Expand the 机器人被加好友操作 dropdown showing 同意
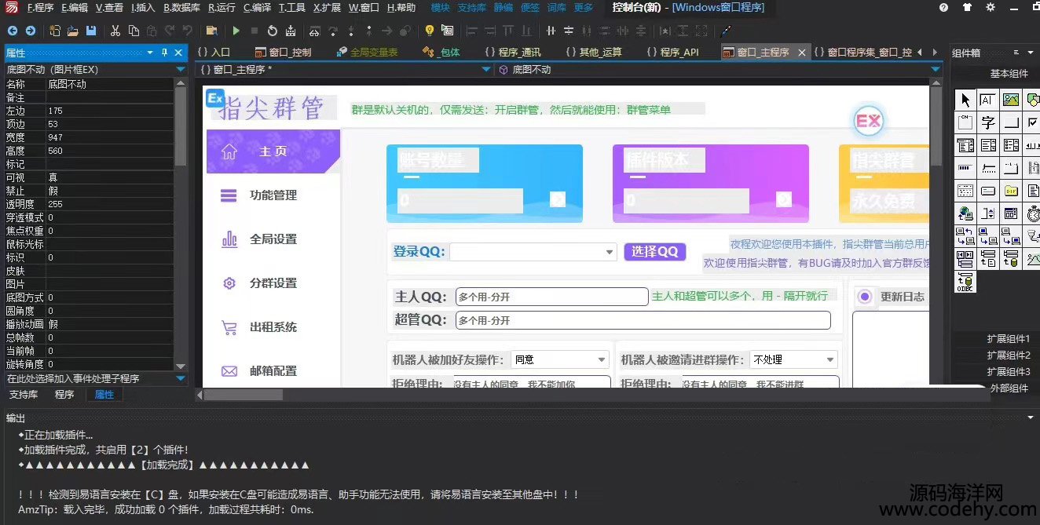Image resolution: width=1040 pixels, height=525 pixels. tap(602, 359)
